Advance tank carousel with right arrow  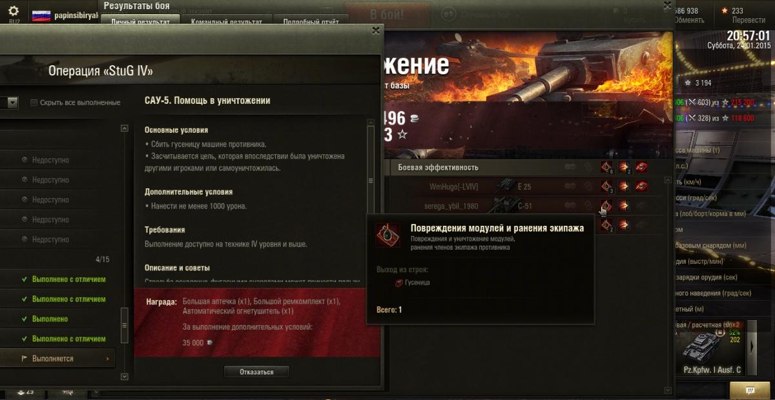(x=751, y=346)
